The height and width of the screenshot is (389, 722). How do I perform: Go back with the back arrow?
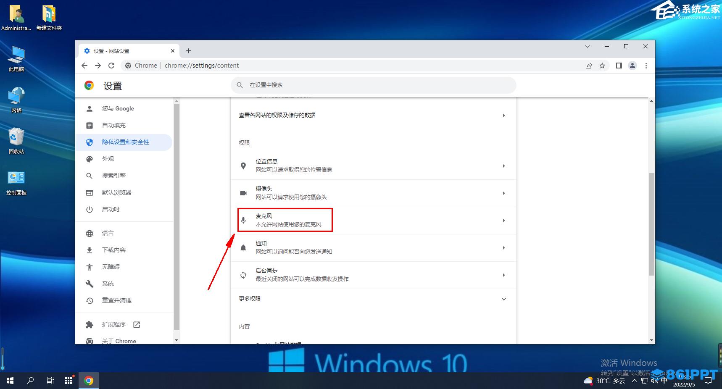point(84,66)
